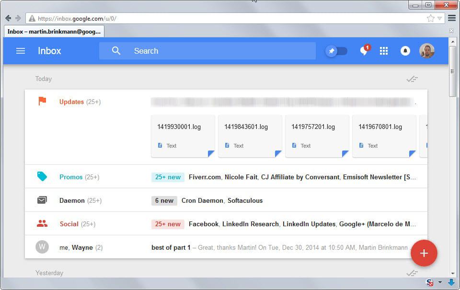460x290 pixels.
Task: Open the Google apps grid
Action: [384, 51]
